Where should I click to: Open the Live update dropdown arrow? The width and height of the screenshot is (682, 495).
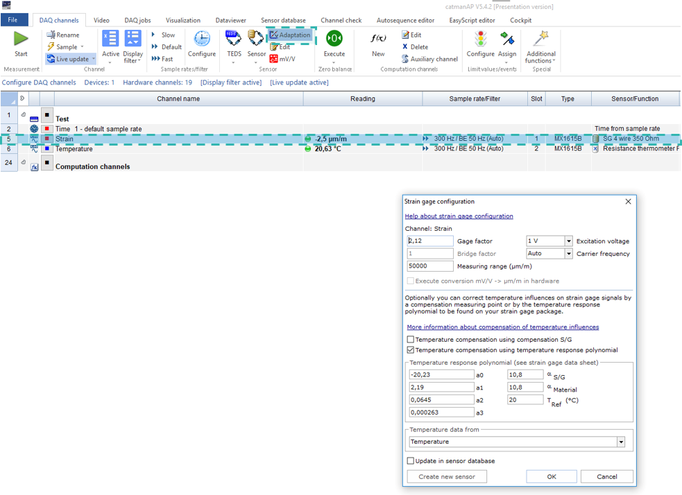coord(94,59)
